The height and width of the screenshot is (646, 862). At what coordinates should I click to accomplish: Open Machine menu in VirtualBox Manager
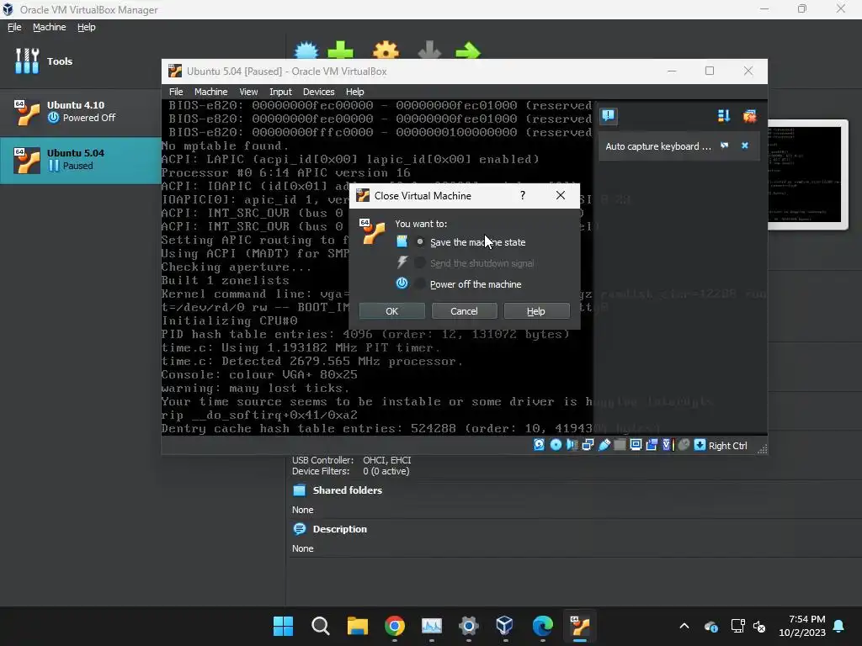coord(49,27)
